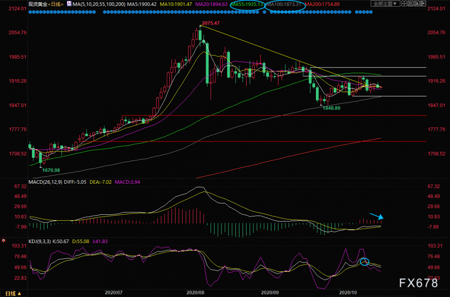Select the K:50.67 value
Screen dimensions: 450x297
tap(61, 241)
